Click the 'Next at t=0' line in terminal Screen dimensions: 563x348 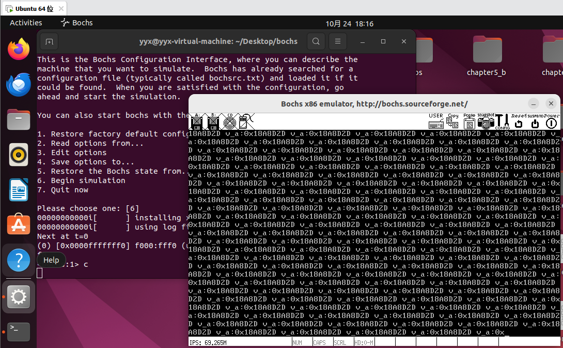click(x=63, y=236)
